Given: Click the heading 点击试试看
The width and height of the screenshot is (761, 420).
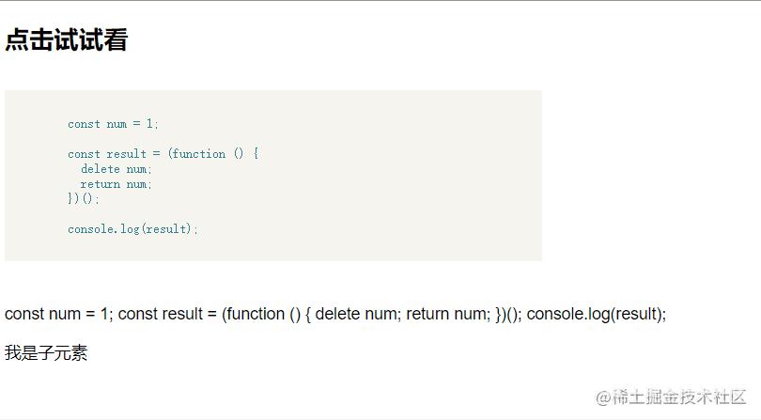Looking at the screenshot, I should [x=67, y=39].
